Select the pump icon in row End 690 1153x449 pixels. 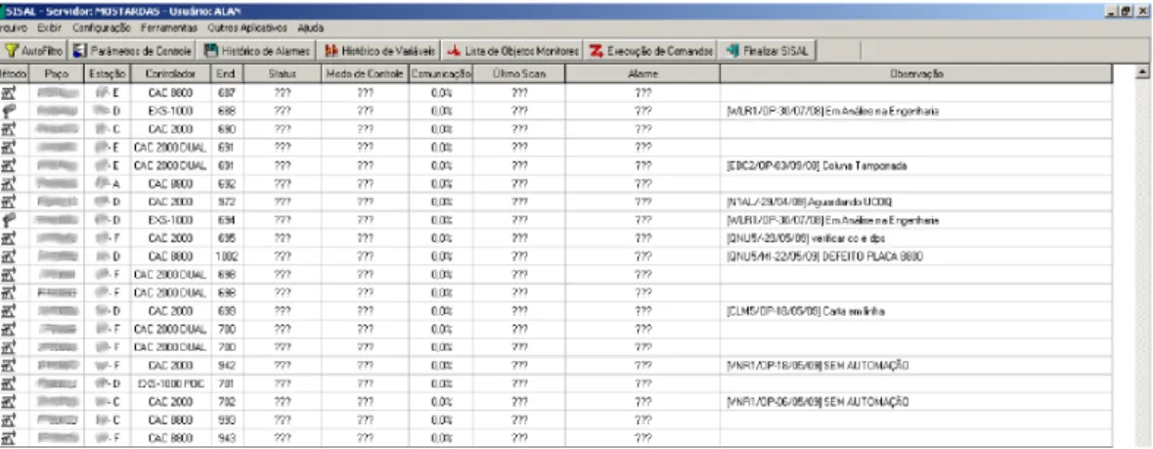[10, 129]
